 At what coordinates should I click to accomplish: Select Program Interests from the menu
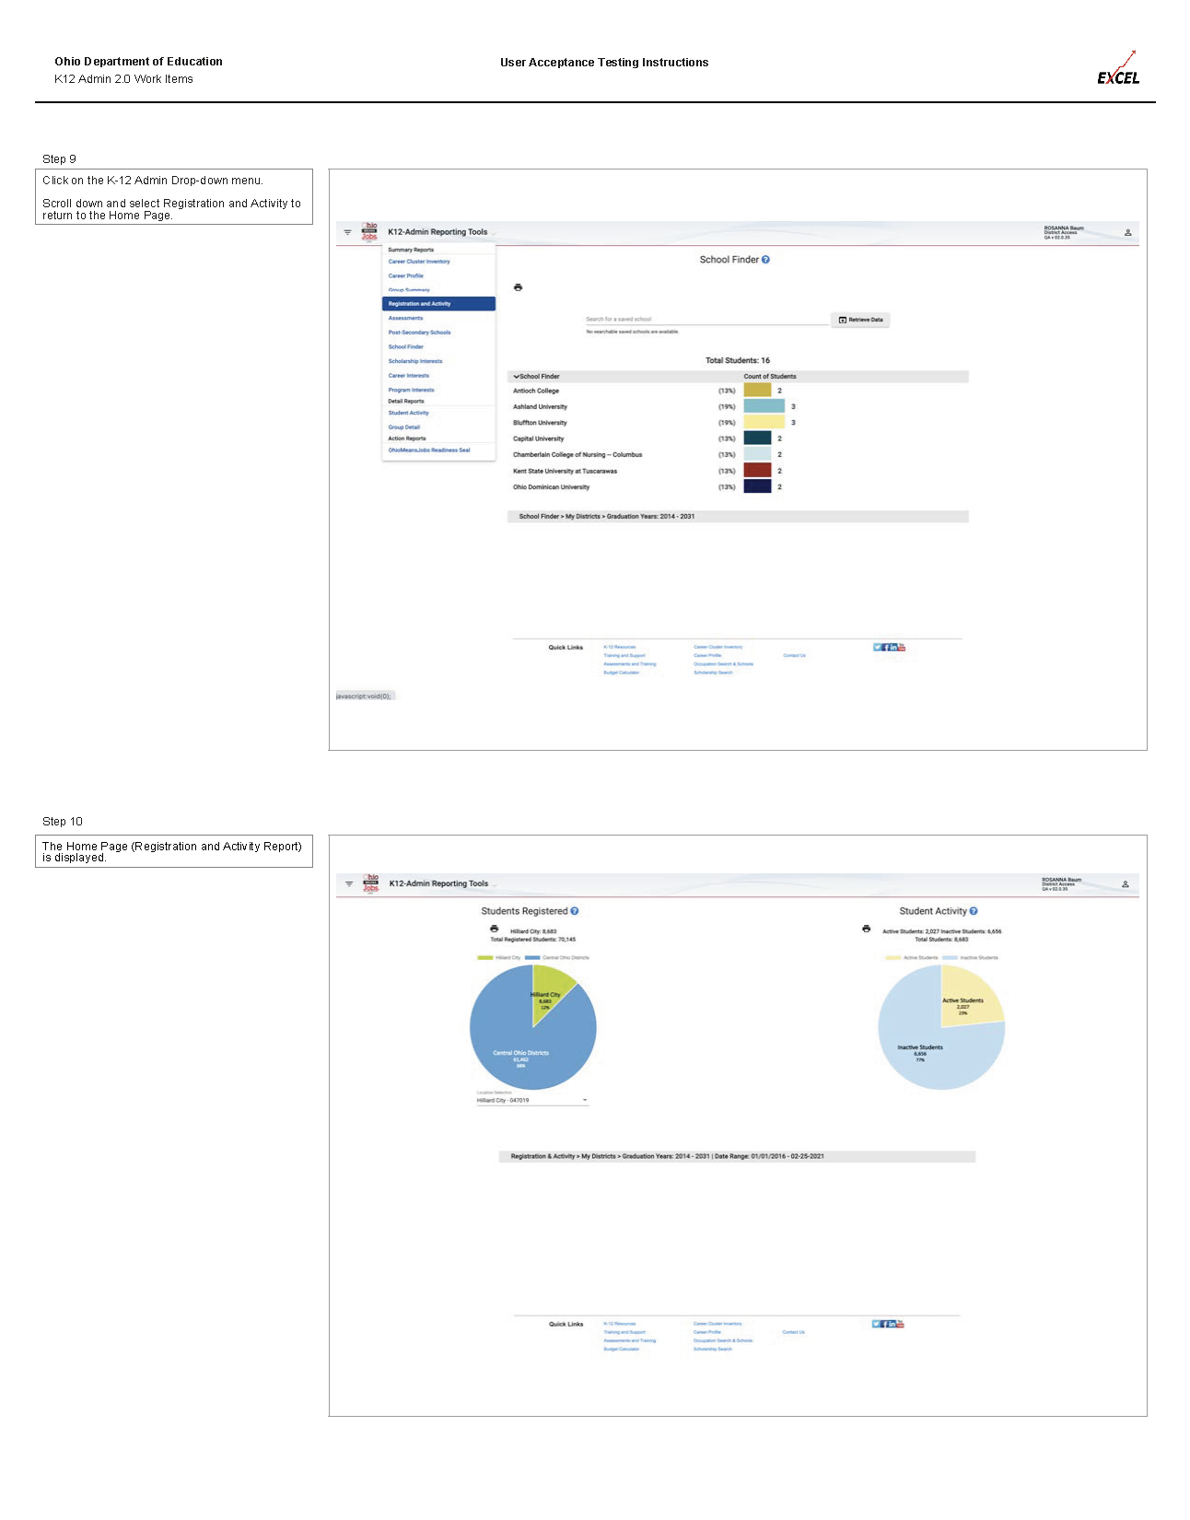(411, 391)
